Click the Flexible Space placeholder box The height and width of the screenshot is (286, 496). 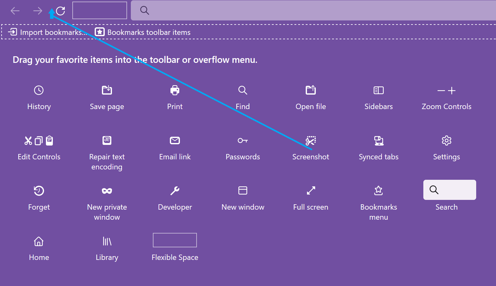point(175,240)
